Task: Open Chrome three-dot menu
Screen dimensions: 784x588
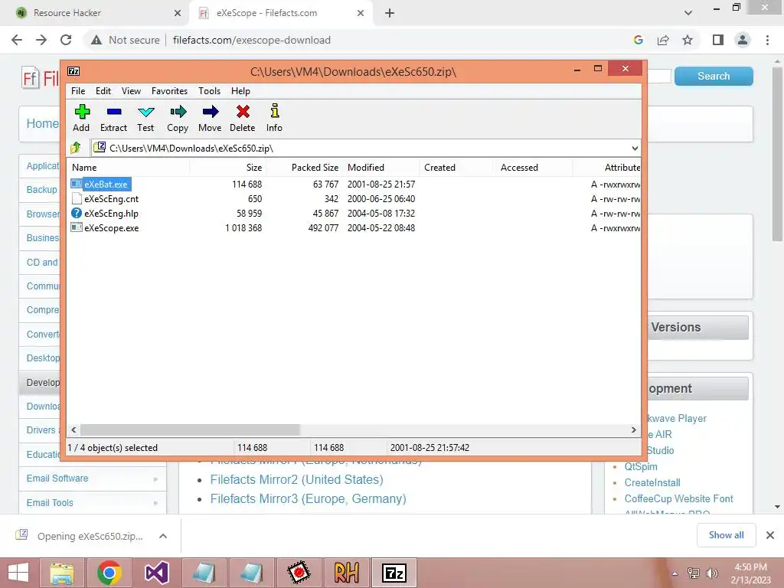Action: point(767,40)
